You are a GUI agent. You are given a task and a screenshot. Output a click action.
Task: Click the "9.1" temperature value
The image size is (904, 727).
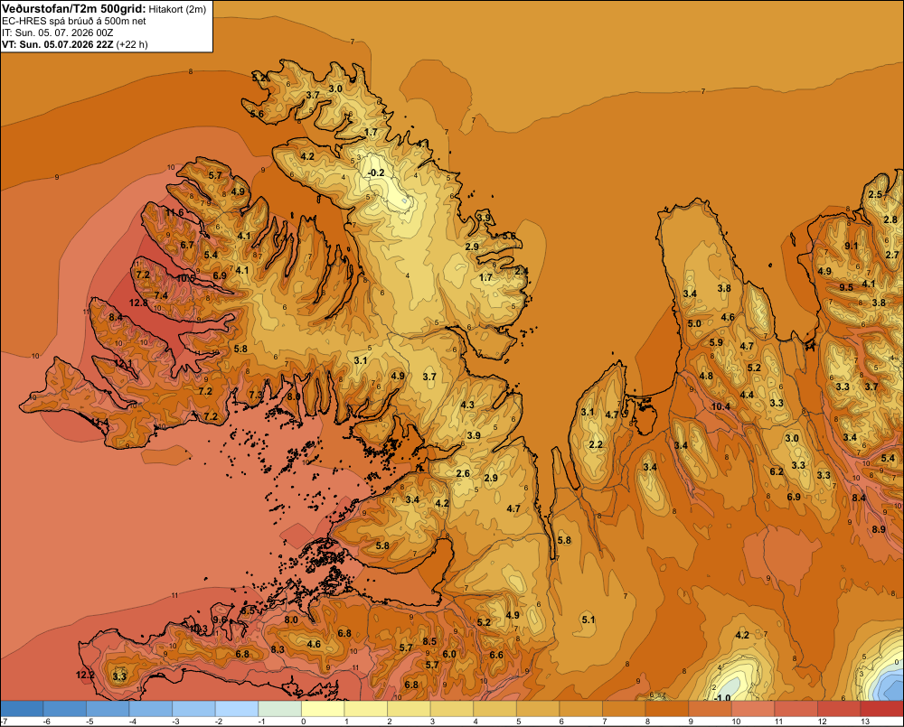[851, 246]
